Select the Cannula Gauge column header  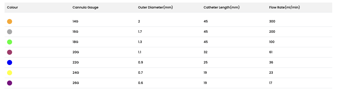pyautogui.click(x=85, y=7)
